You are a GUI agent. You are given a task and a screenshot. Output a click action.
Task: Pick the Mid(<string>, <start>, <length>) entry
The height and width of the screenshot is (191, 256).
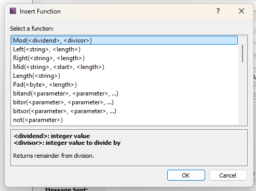click(125, 67)
